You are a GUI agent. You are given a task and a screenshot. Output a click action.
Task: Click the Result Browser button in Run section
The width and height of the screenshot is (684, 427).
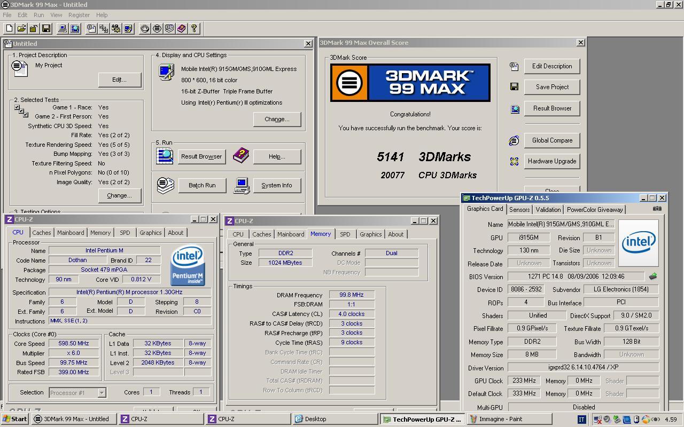(201, 156)
